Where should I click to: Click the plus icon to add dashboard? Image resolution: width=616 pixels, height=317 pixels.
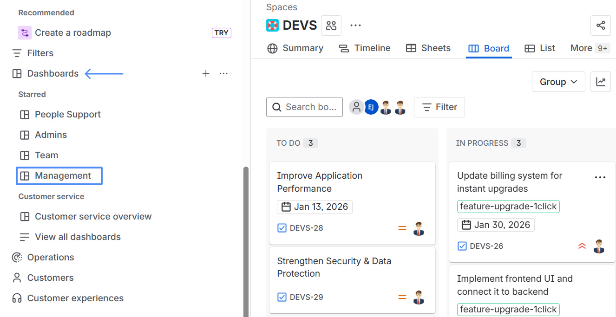point(206,73)
